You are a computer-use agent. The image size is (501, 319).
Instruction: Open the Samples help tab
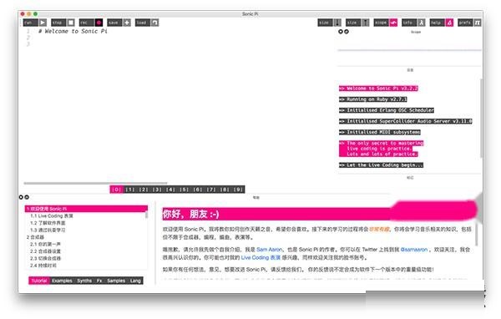tap(116, 281)
